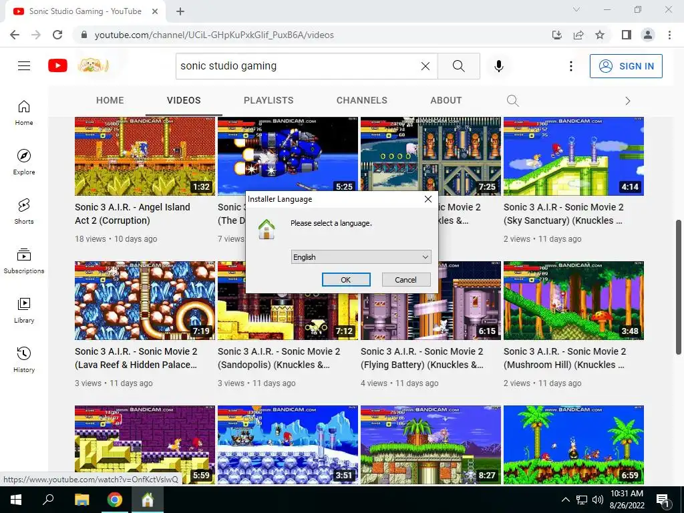Reload the current page
Viewport: 684px width, 513px height.
point(57,35)
